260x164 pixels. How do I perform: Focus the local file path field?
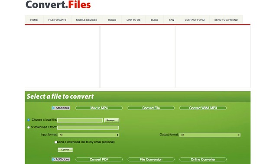click(80, 120)
